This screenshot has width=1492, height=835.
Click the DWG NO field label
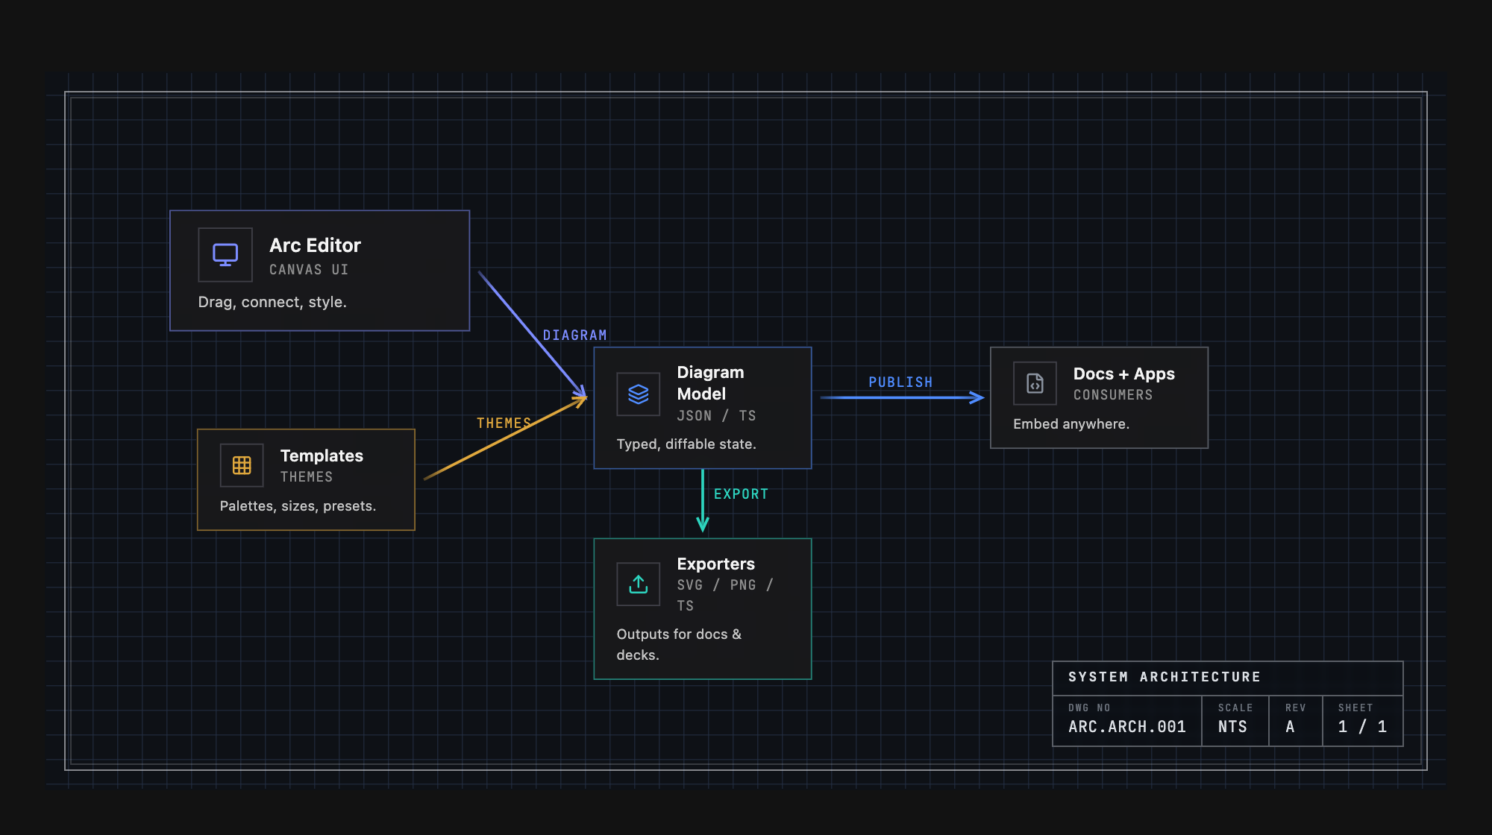(x=1089, y=708)
